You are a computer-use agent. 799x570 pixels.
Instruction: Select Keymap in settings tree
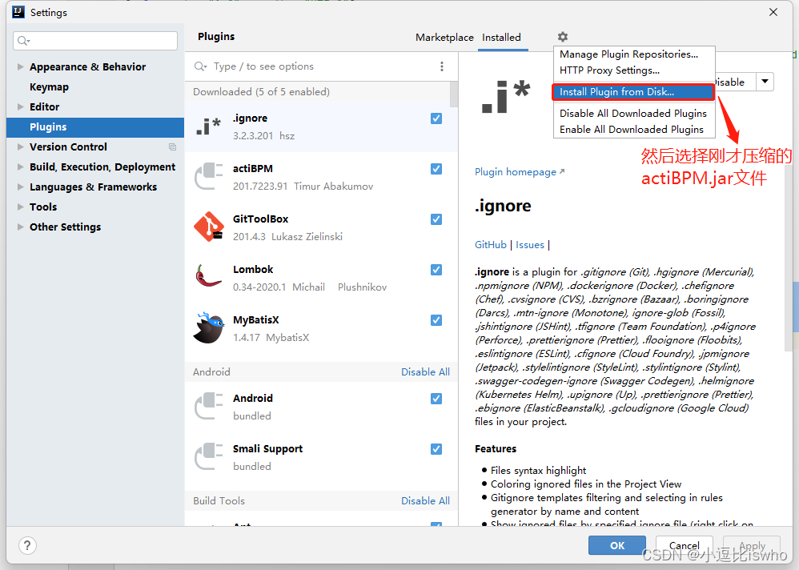pos(49,86)
